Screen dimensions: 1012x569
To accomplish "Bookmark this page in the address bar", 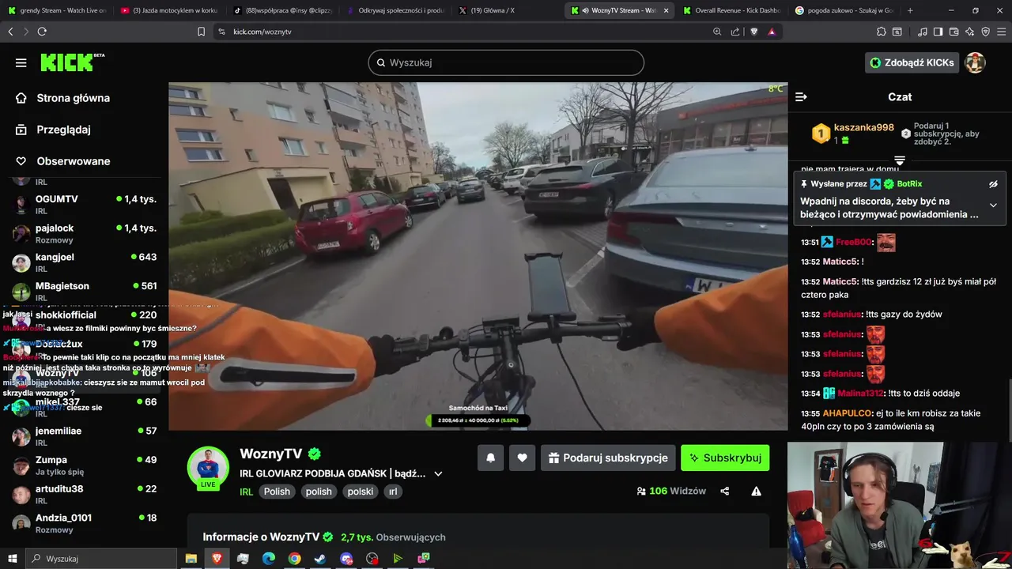I will [x=201, y=32].
